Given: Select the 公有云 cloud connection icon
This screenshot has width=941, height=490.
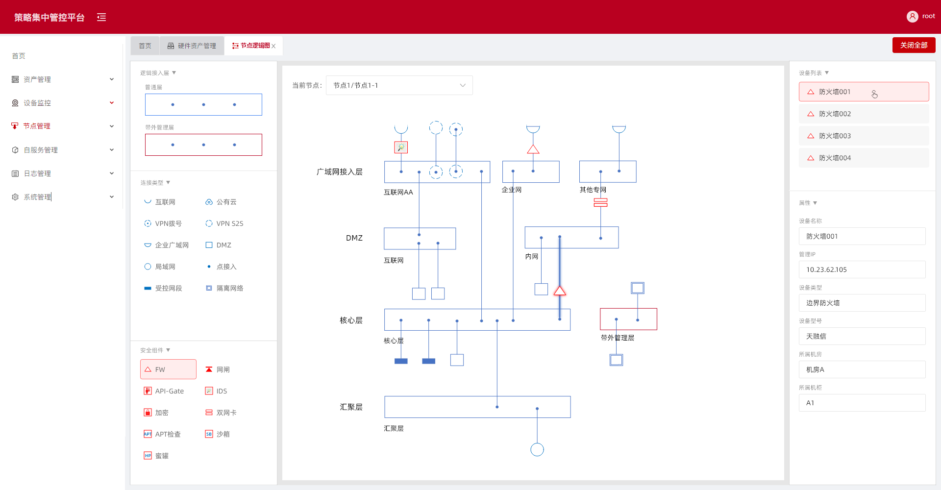Looking at the screenshot, I should click(209, 202).
